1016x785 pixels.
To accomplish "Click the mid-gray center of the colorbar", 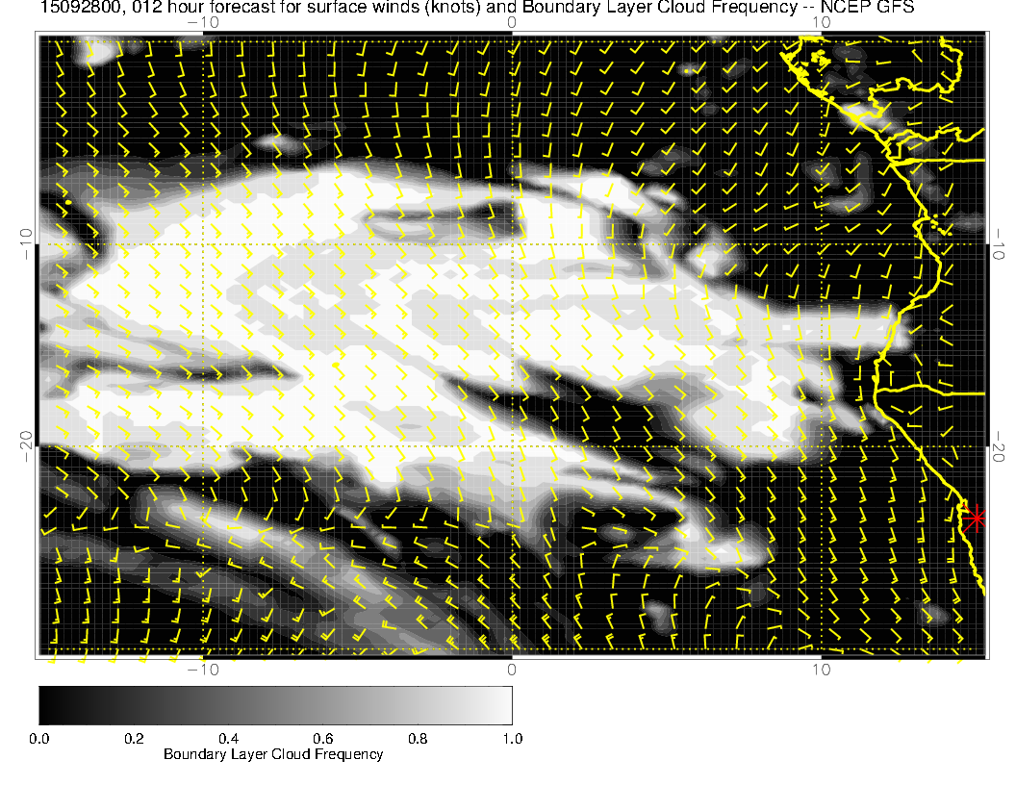I will click(x=275, y=705).
